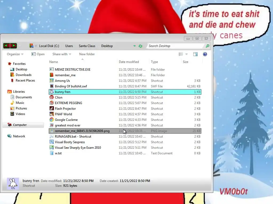Screen dimensions: 273x204
Task: Click bunny fren shortcut icon in list
Action: click(51, 92)
